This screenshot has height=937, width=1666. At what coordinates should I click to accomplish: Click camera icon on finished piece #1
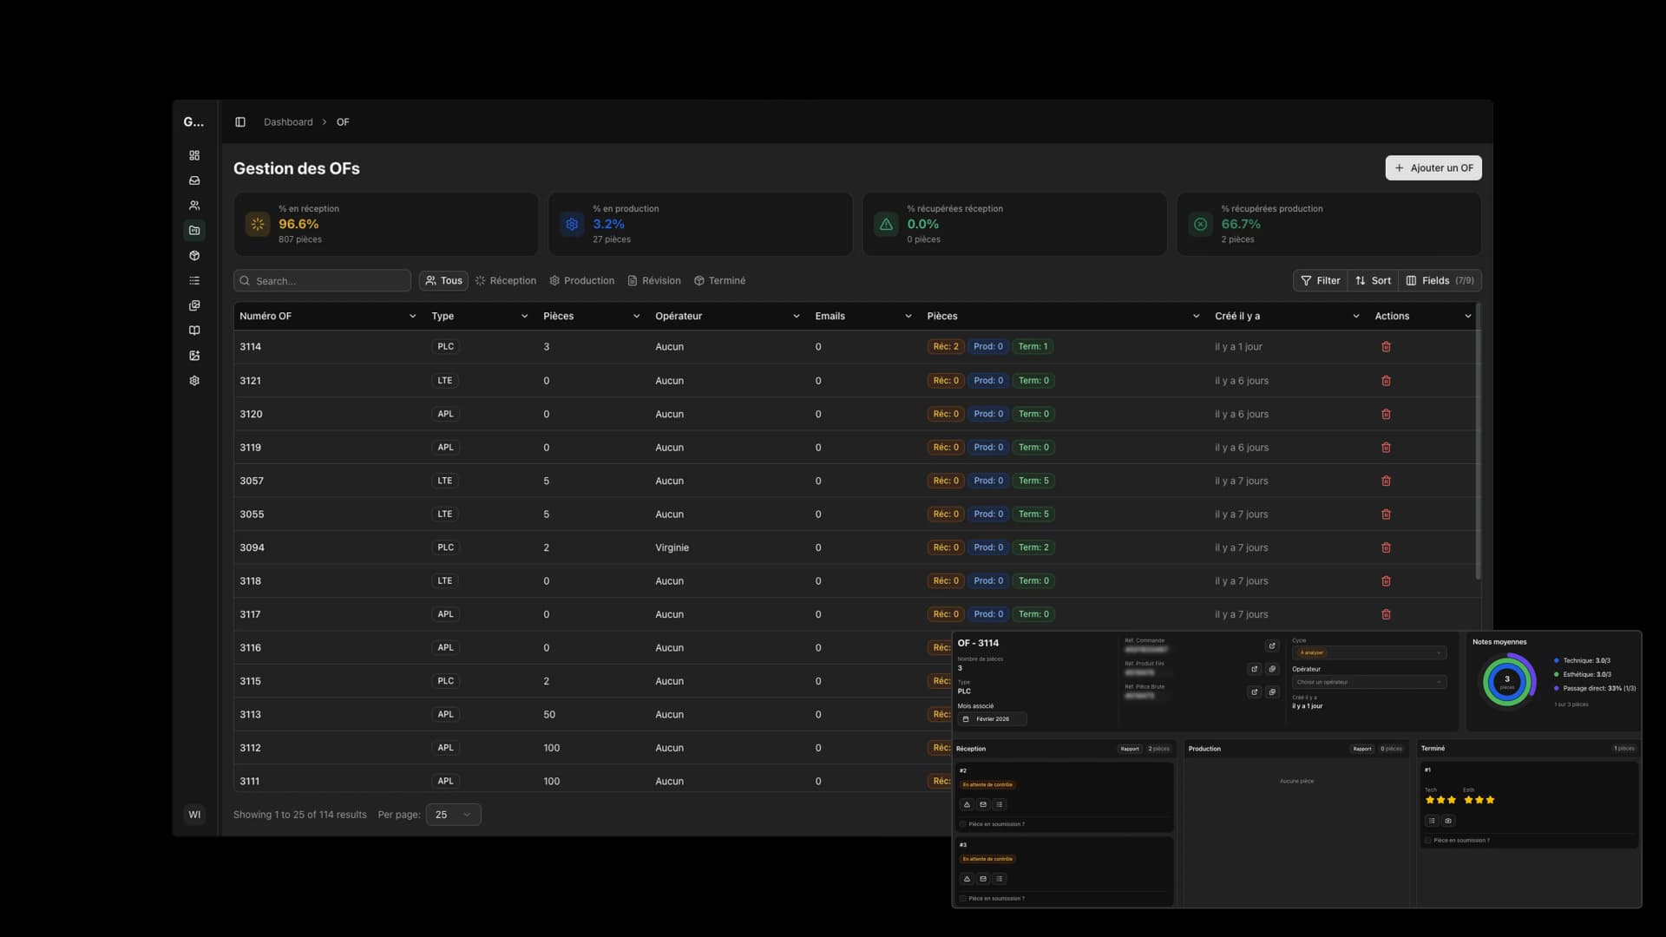click(x=1448, y=821)
